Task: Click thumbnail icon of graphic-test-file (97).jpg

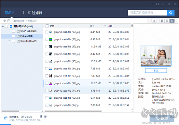Action: tap(50, 46)
